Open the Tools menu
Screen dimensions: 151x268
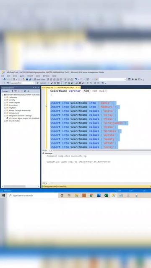(x=38, y=76)
